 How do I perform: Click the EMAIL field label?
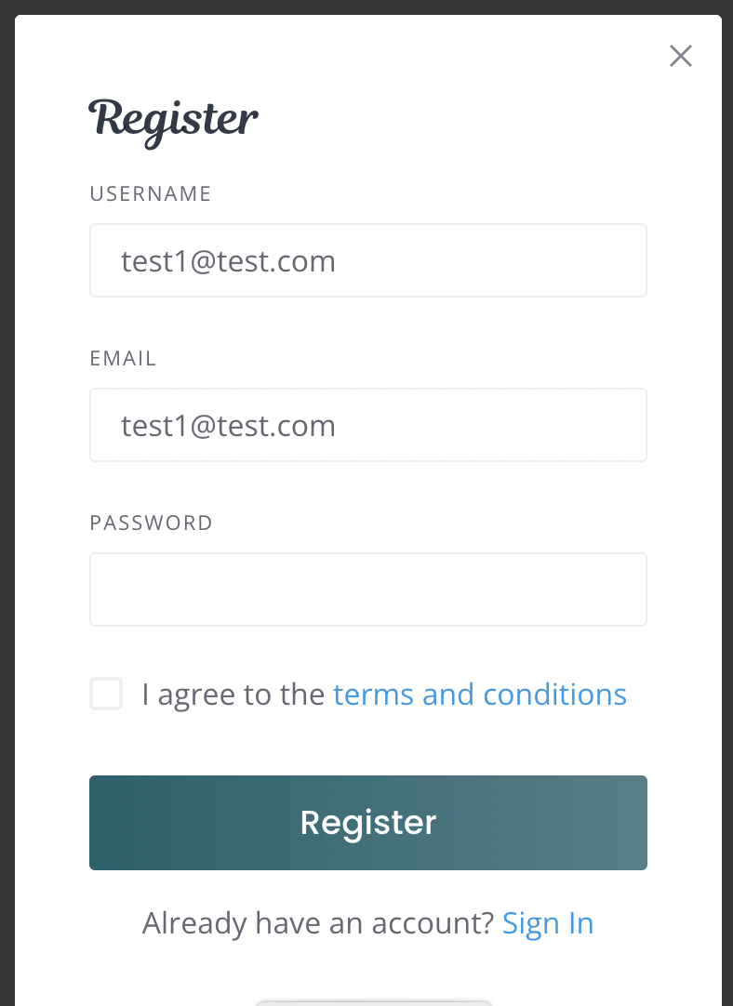pyautogui.click(x=123, y=358)
